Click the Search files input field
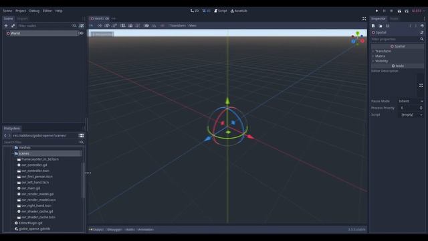 [43, 143]
